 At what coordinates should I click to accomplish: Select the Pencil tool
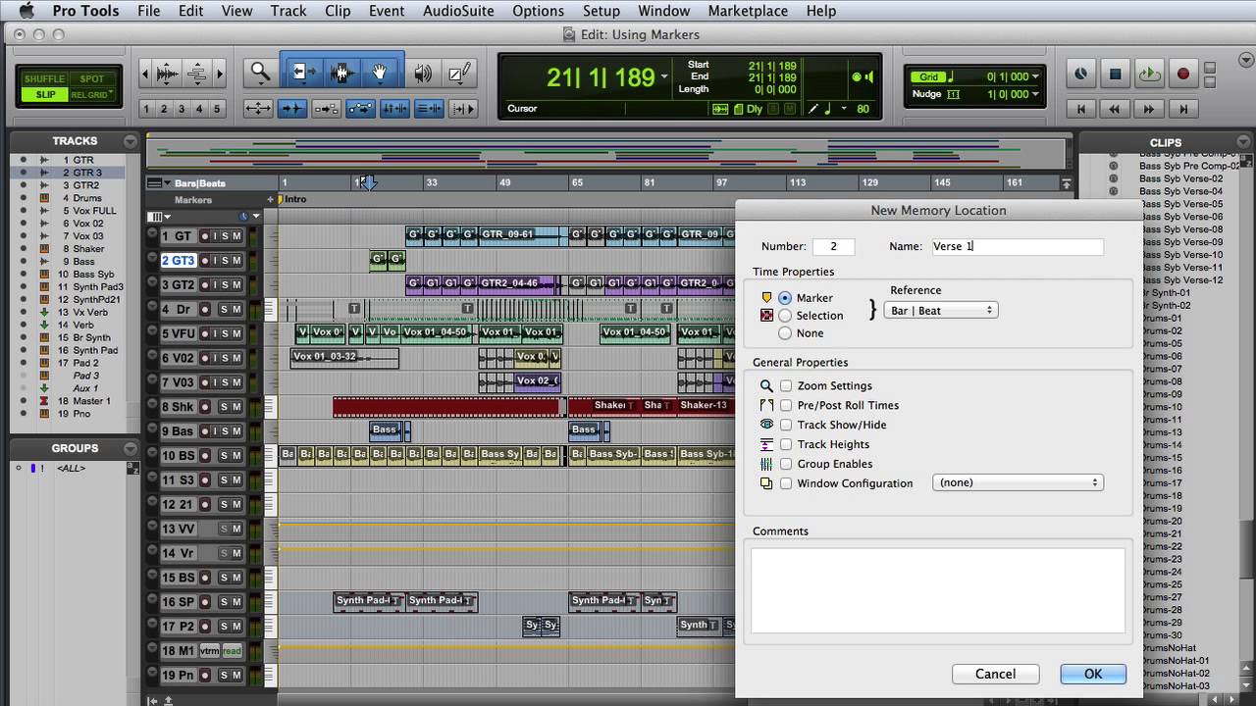[x=458, y=74]
